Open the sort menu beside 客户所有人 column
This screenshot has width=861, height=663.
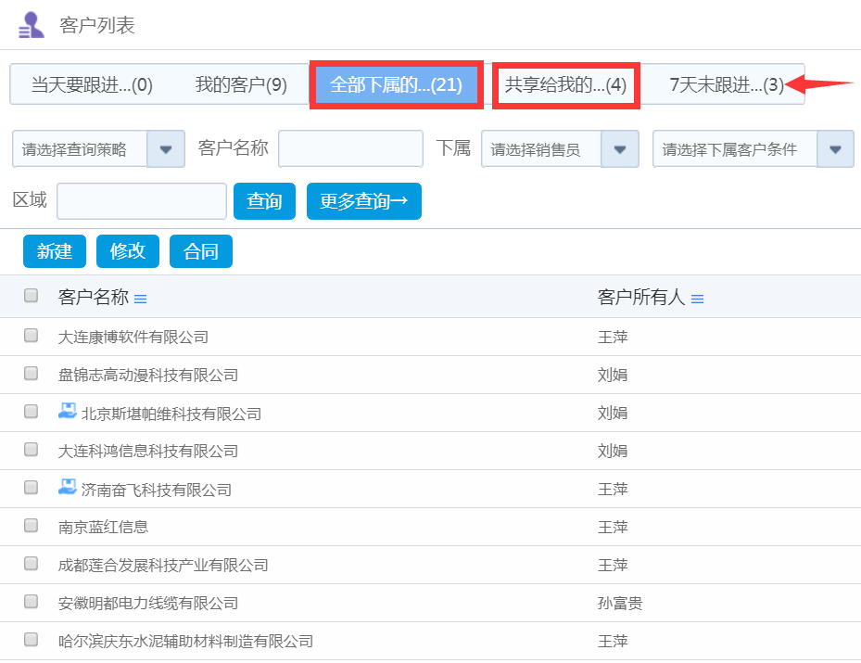698,299
